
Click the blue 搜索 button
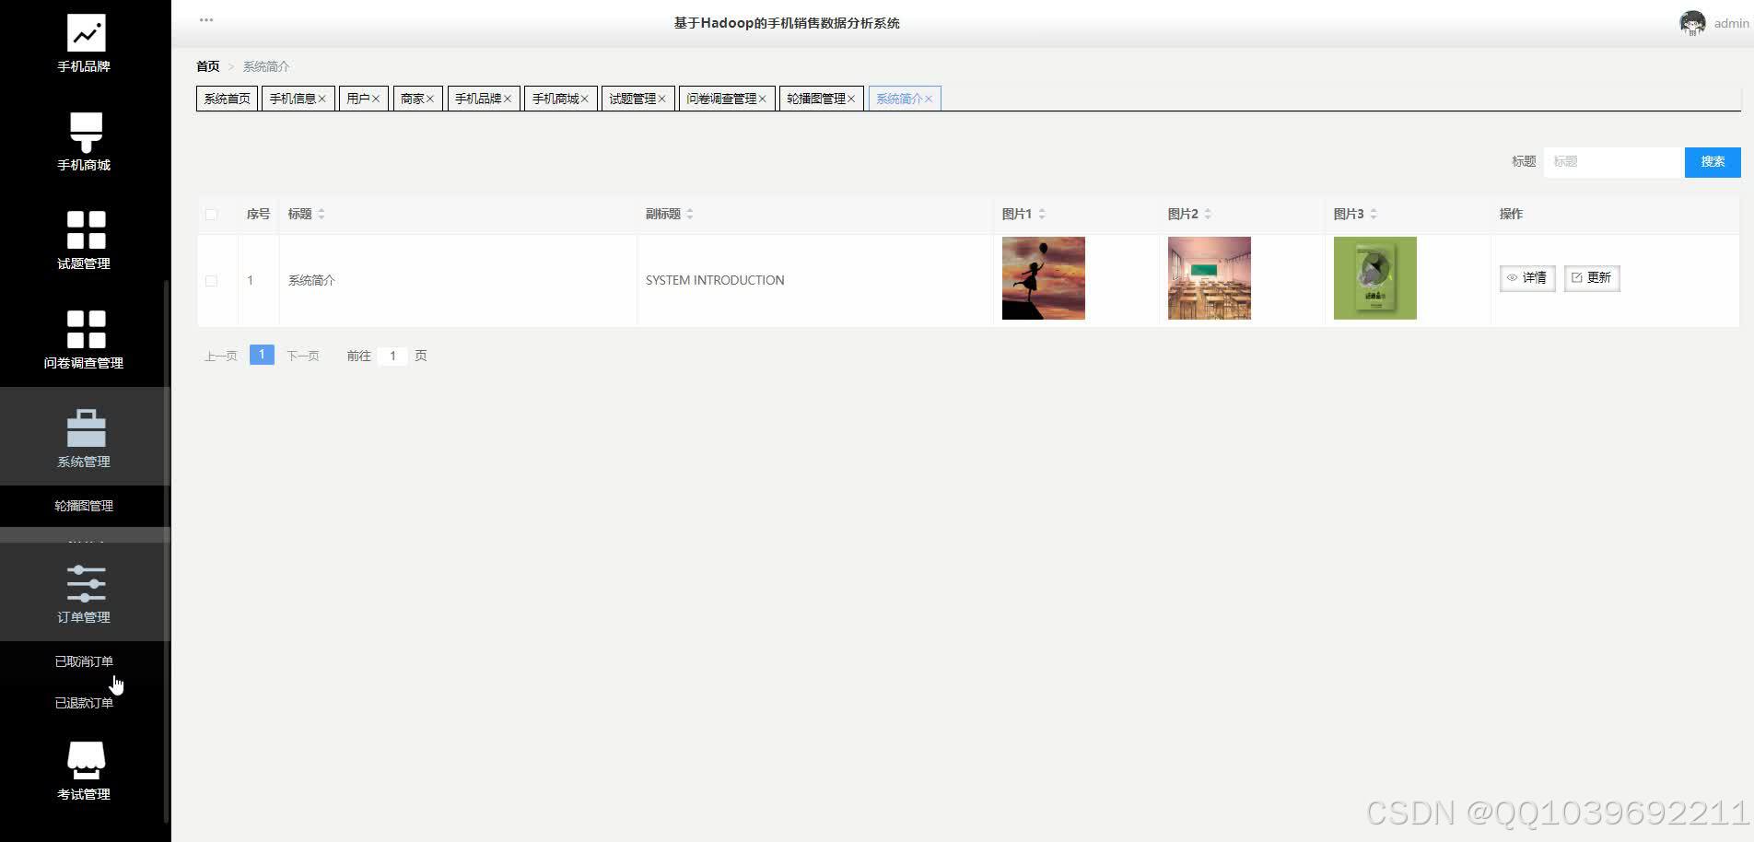(x=1713, y=162)
